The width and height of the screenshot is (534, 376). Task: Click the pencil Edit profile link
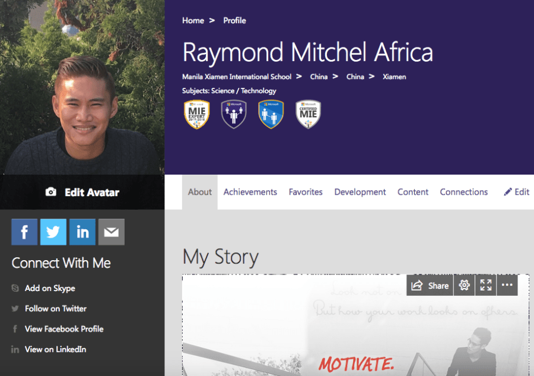click(517, 192)
